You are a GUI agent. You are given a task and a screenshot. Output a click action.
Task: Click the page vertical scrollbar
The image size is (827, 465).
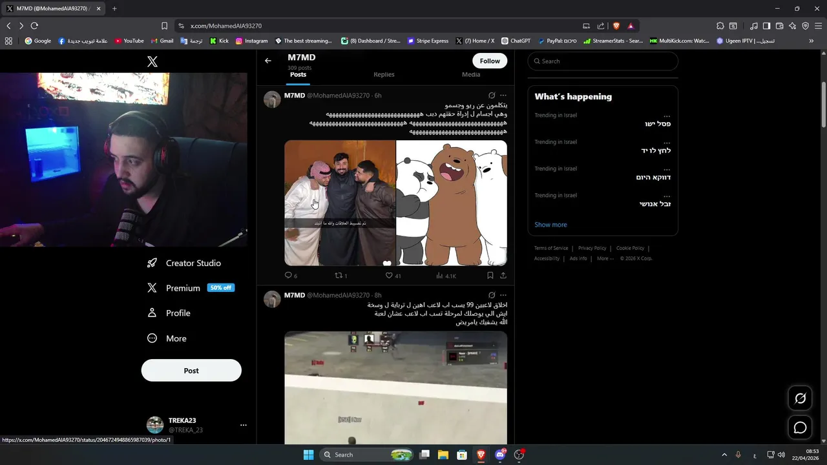[824, 105]
